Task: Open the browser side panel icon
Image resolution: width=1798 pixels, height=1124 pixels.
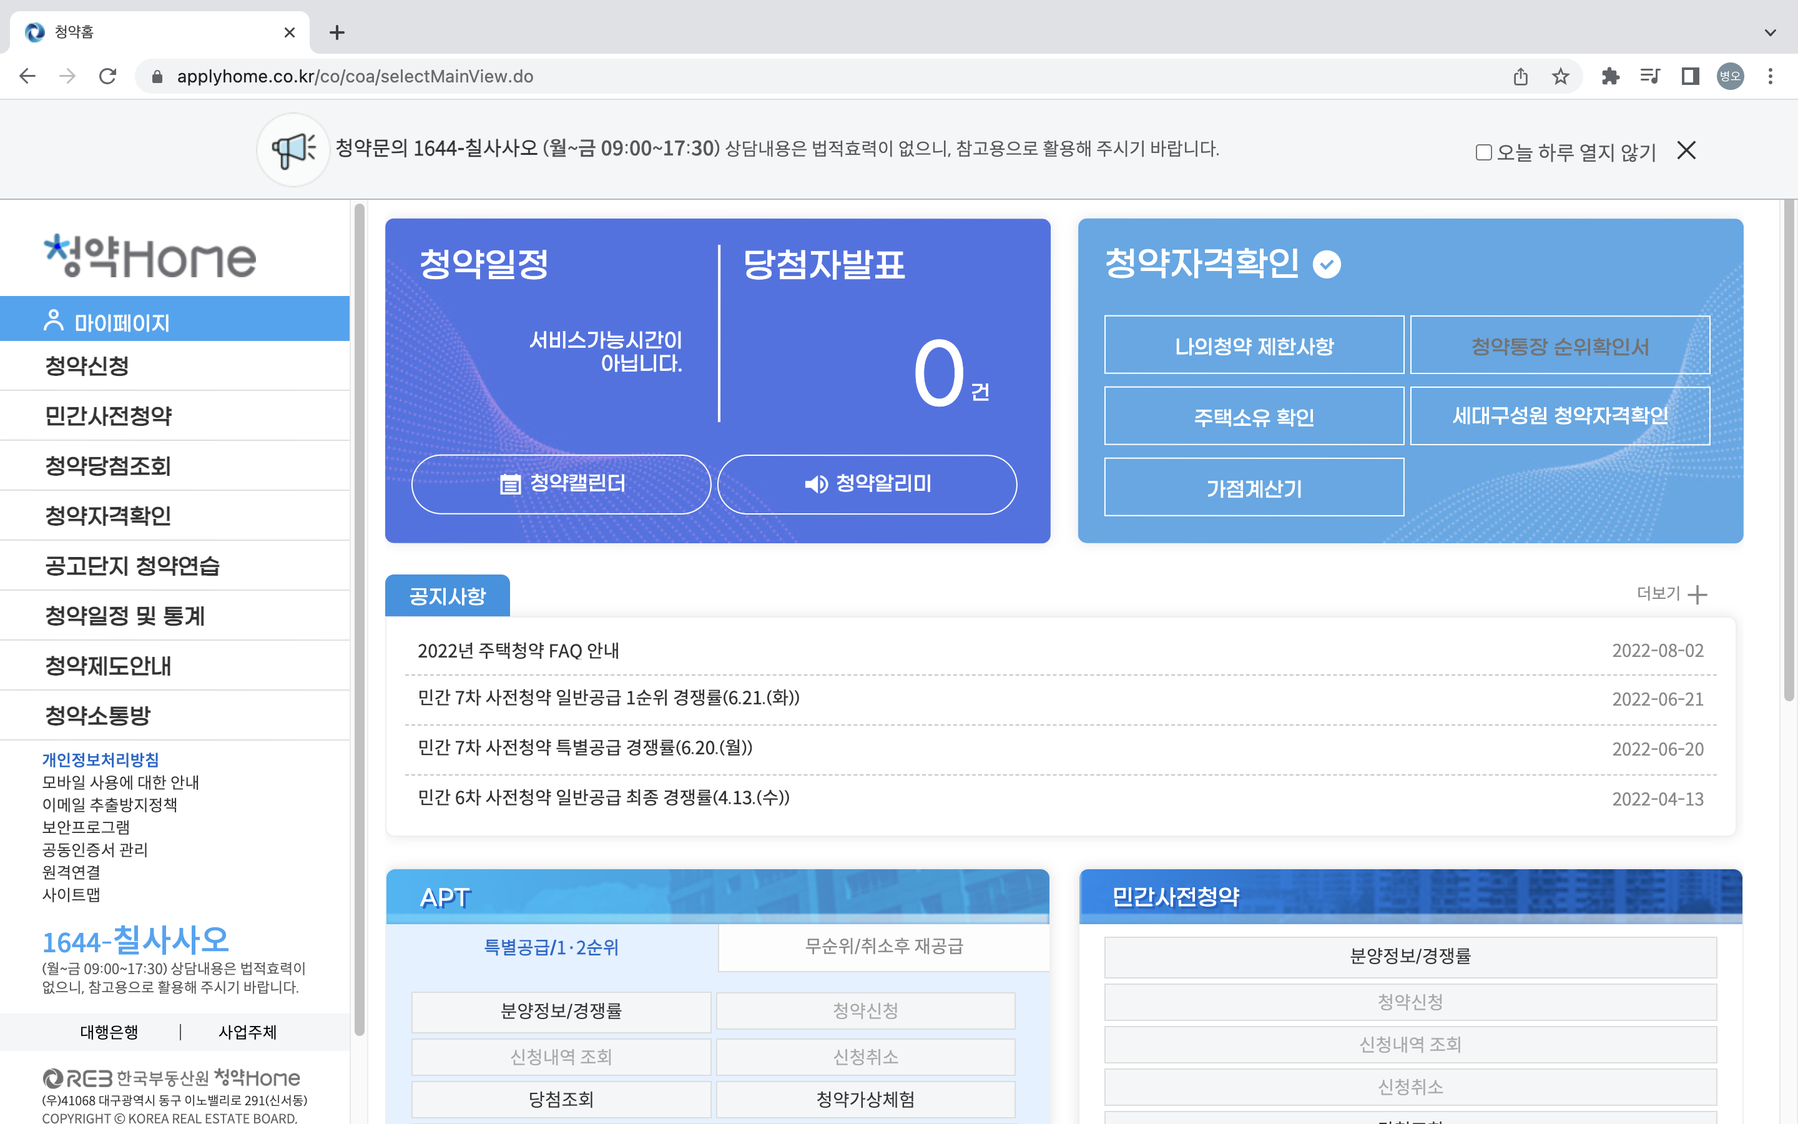Action: point(1690,77)
